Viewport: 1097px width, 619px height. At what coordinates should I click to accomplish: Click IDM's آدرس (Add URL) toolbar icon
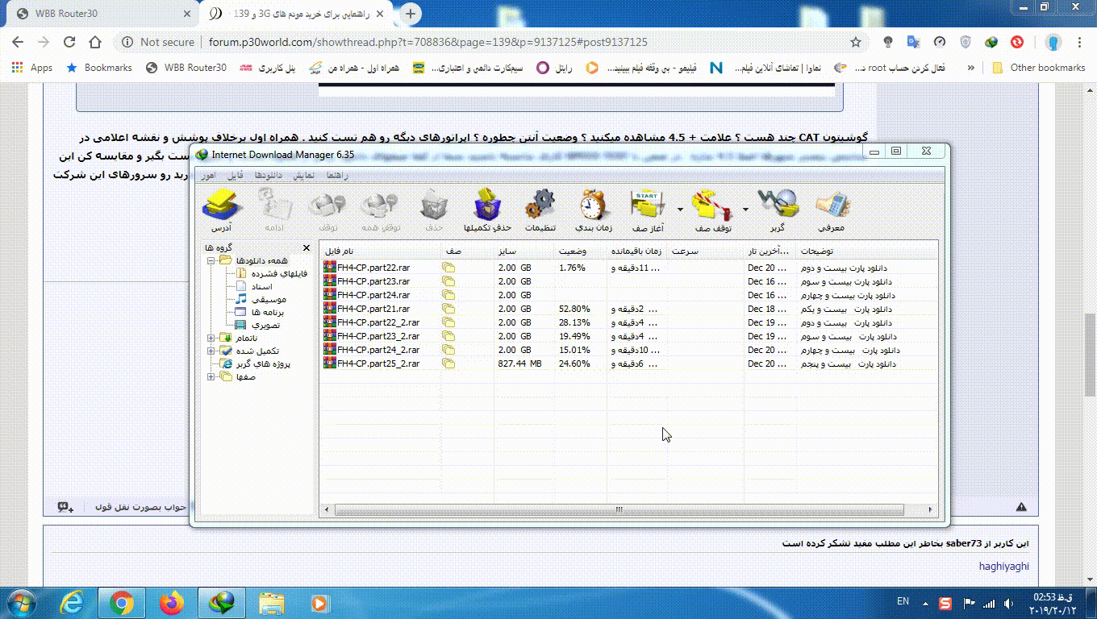222,210
